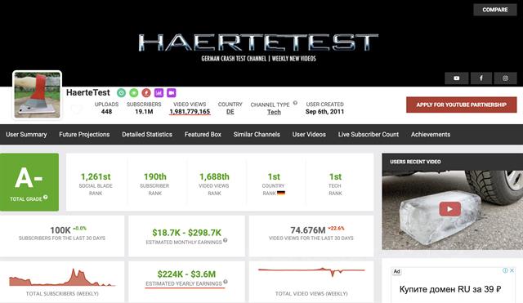Image resolution: width=523 pixels, height=303 pixels.
Task: Click the purple video camera badge icon
Action: pos(171,92)
